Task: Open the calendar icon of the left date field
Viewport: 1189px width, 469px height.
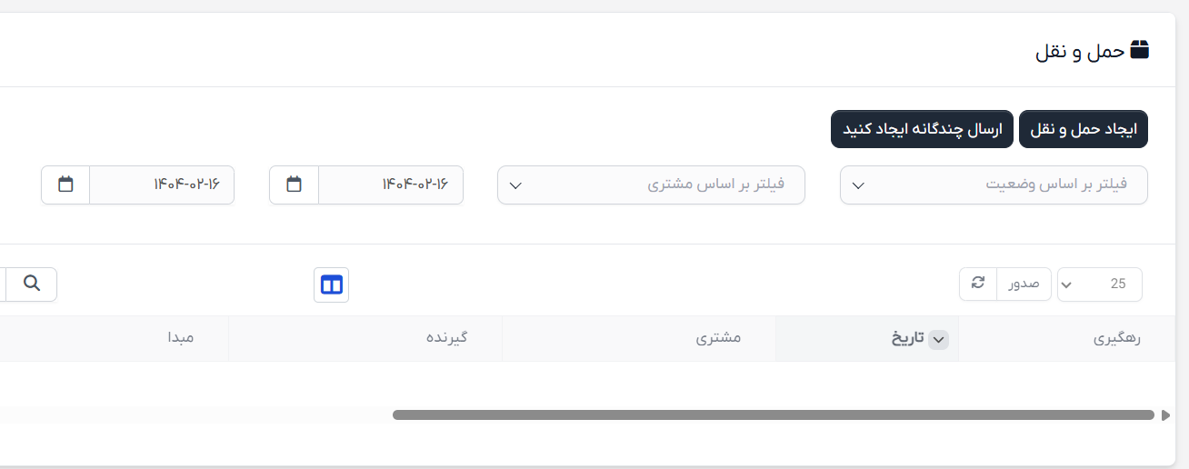Action: tap(65, 185)
